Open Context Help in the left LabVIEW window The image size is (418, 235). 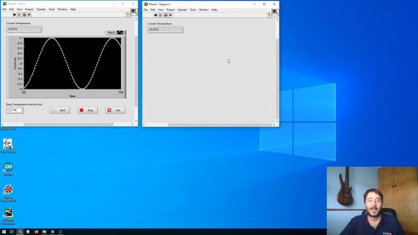(x=128, y=14)
